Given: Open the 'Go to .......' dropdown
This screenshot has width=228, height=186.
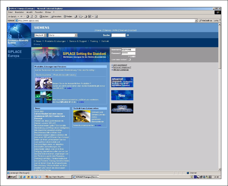Looking at the screenshot, I should pyautogui.click(x=63, y=35).
